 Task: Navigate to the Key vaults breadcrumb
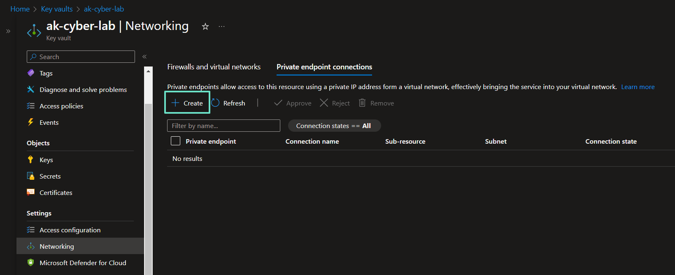coord(57,9)
